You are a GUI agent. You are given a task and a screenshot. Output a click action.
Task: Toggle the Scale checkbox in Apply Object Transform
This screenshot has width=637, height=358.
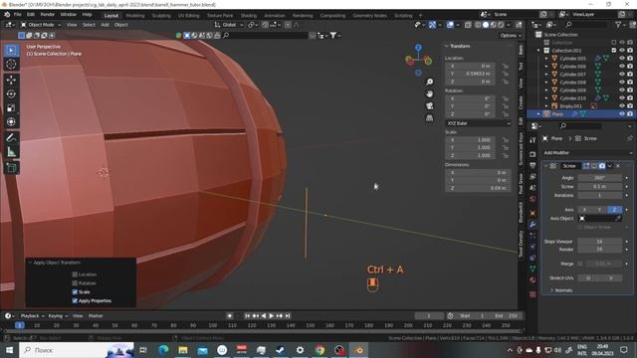(75, 291)
